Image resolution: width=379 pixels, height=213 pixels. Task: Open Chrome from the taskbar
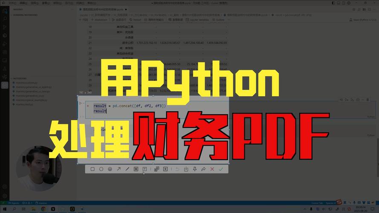[x=43, y=209]
